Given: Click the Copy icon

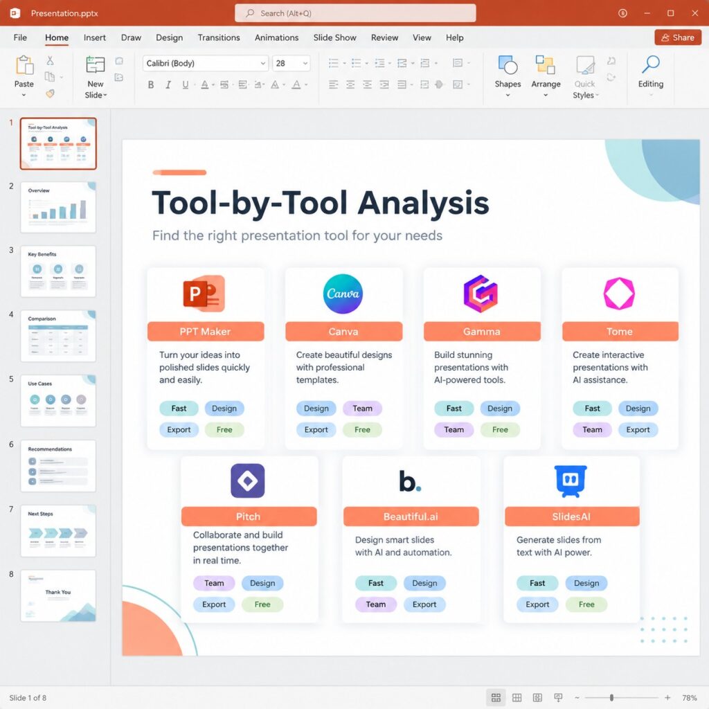Looking at the screenshot, I should point(50,76).
